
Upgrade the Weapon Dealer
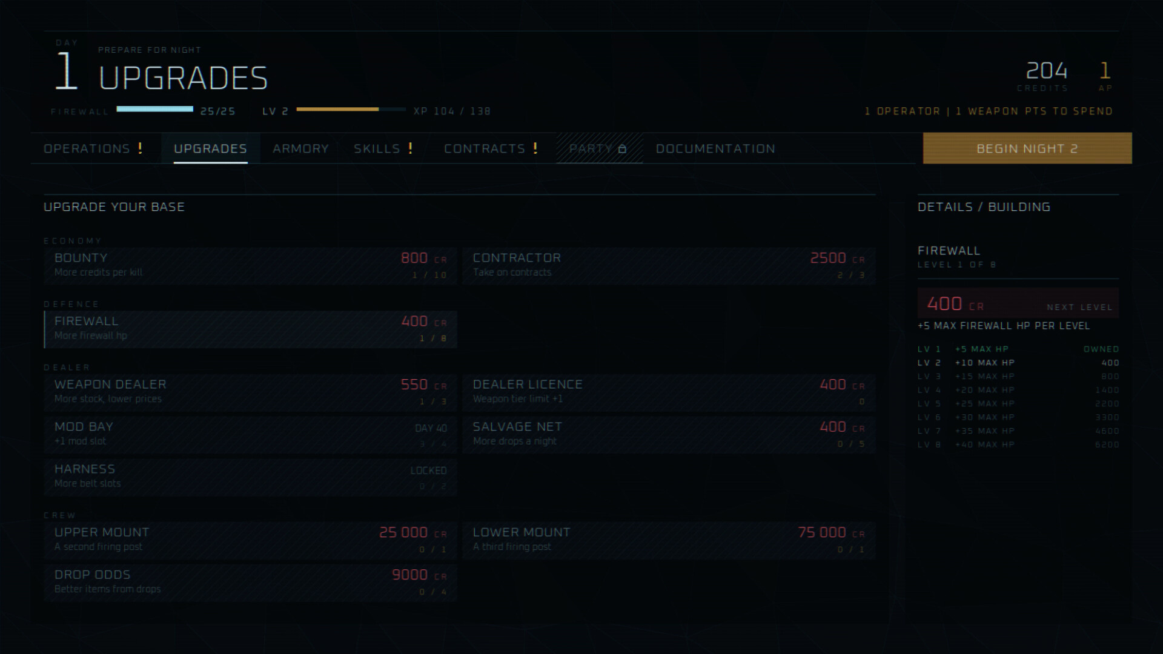(250, 392)
